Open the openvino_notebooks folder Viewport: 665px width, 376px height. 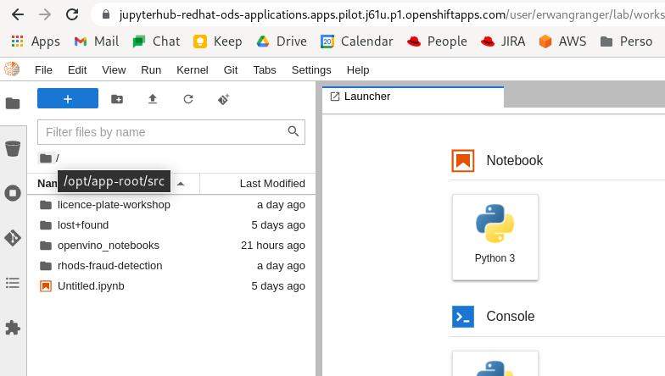coord(108,246)
